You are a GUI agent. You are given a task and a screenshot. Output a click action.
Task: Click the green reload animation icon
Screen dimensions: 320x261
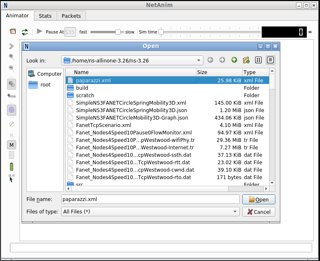(25, 32)
